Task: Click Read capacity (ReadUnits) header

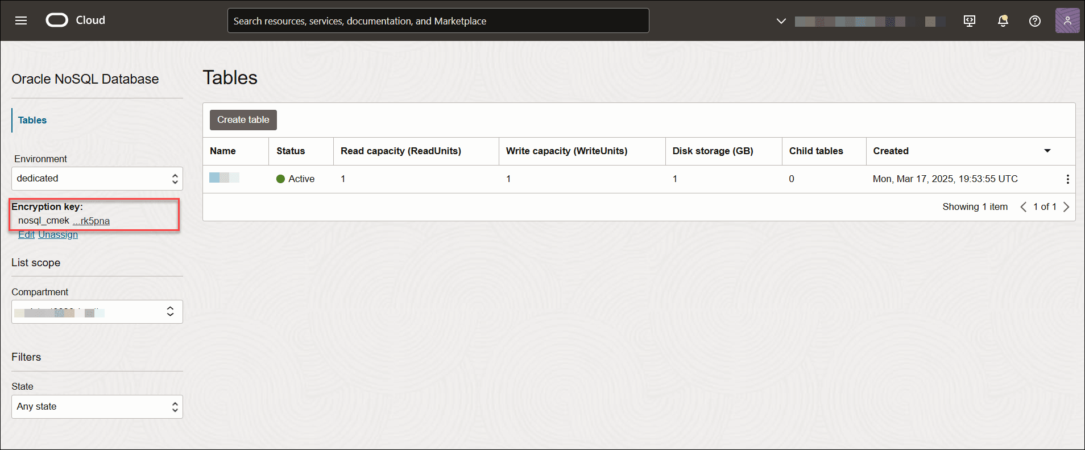Action: [401, 151]
